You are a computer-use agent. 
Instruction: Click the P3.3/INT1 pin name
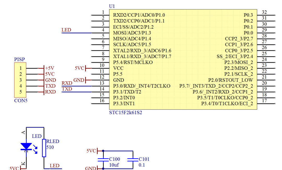point(124,104)
